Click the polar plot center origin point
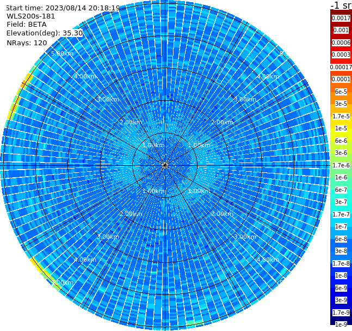352x331 pixels. point(165,165)
